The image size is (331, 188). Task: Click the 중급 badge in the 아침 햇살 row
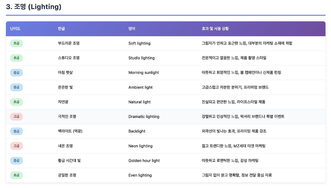17,73
